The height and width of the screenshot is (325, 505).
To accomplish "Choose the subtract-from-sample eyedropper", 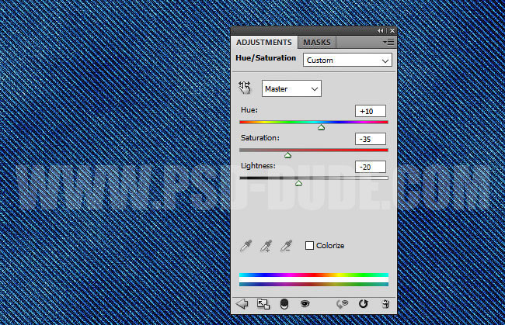I will click(286, 246).
